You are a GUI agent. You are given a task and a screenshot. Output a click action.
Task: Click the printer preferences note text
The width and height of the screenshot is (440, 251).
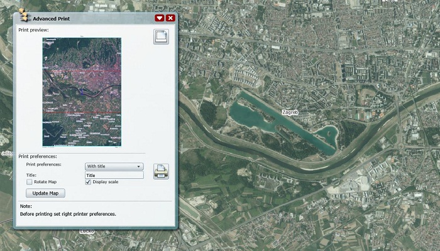coord(68,214)
